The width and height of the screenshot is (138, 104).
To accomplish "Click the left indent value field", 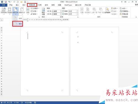I will coord(56,11).
